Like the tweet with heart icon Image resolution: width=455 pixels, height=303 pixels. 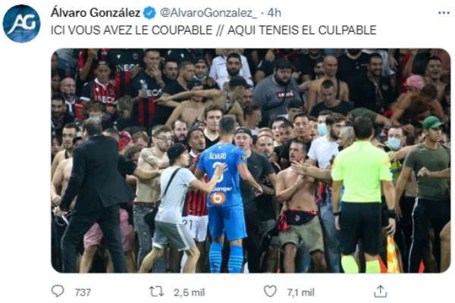pyautogui.click(x=270, y=292)
